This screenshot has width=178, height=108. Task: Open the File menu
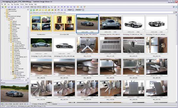[2, 4]
